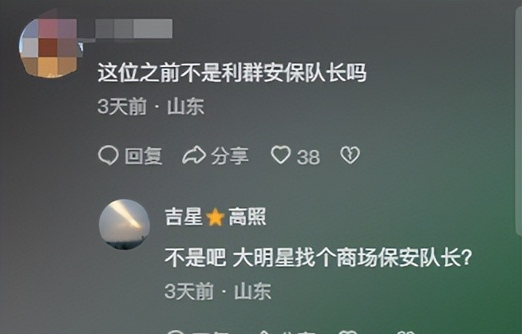Open the profile name 吉星高照

coord(216,217)
